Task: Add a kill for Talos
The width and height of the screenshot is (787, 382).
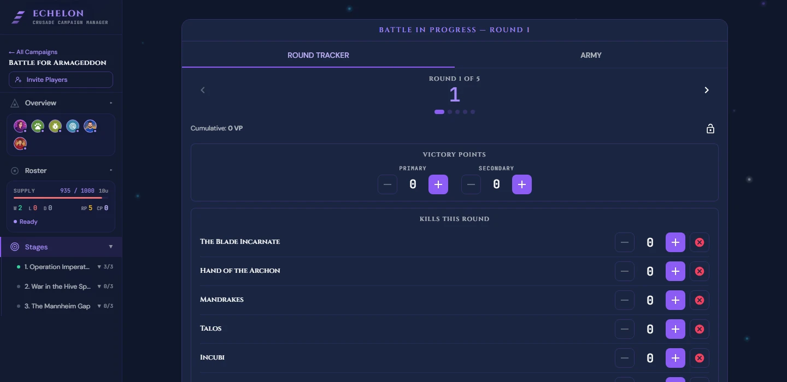Action: (676, 329)
